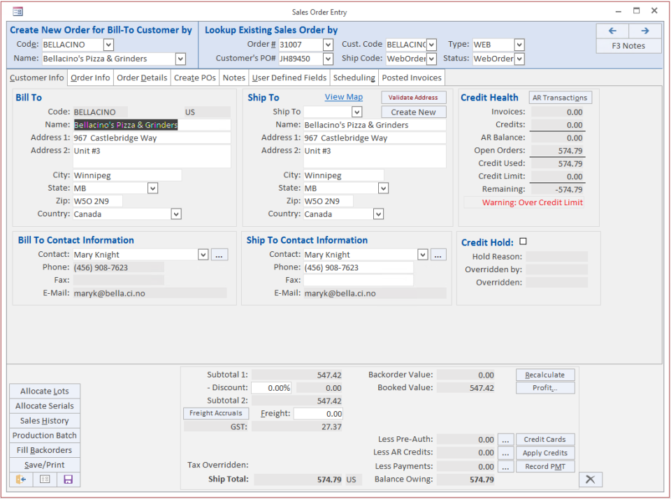Open the Type dropdown showing WEB
Image resolution: width=671 pixels, height=499 pixels.
click(518, 44)
